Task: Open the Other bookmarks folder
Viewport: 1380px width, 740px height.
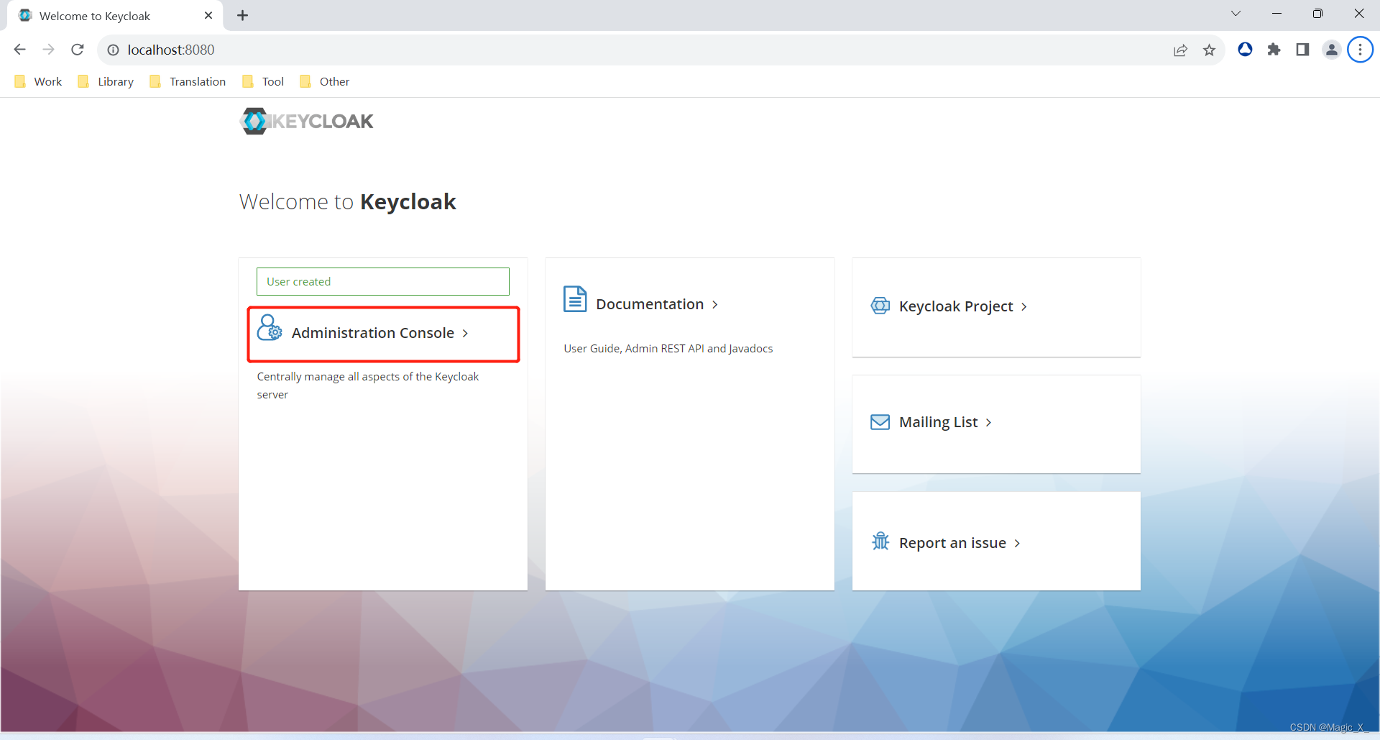Action: pos(326,81)
